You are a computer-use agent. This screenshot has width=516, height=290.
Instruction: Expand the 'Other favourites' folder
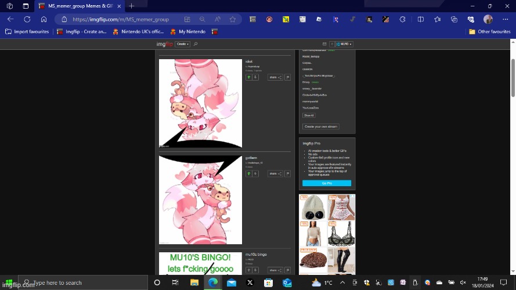click(x=490, y=31)
